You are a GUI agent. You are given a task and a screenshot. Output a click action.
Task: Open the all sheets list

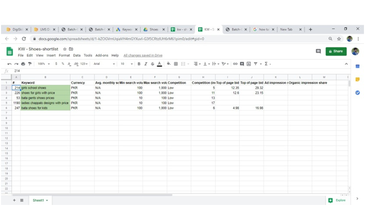point(22,200)
